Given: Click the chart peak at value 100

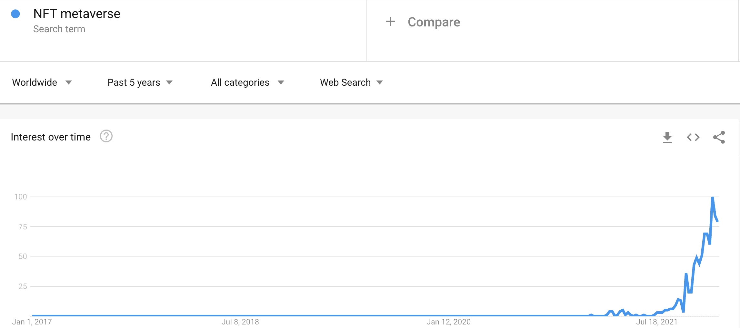Looking at the screenshot, I should pyautogui.click(x=712, y=197).
